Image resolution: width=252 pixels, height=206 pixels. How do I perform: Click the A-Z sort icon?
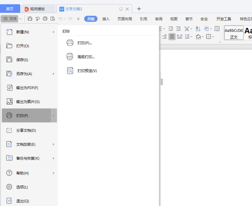tap(198, 29)
